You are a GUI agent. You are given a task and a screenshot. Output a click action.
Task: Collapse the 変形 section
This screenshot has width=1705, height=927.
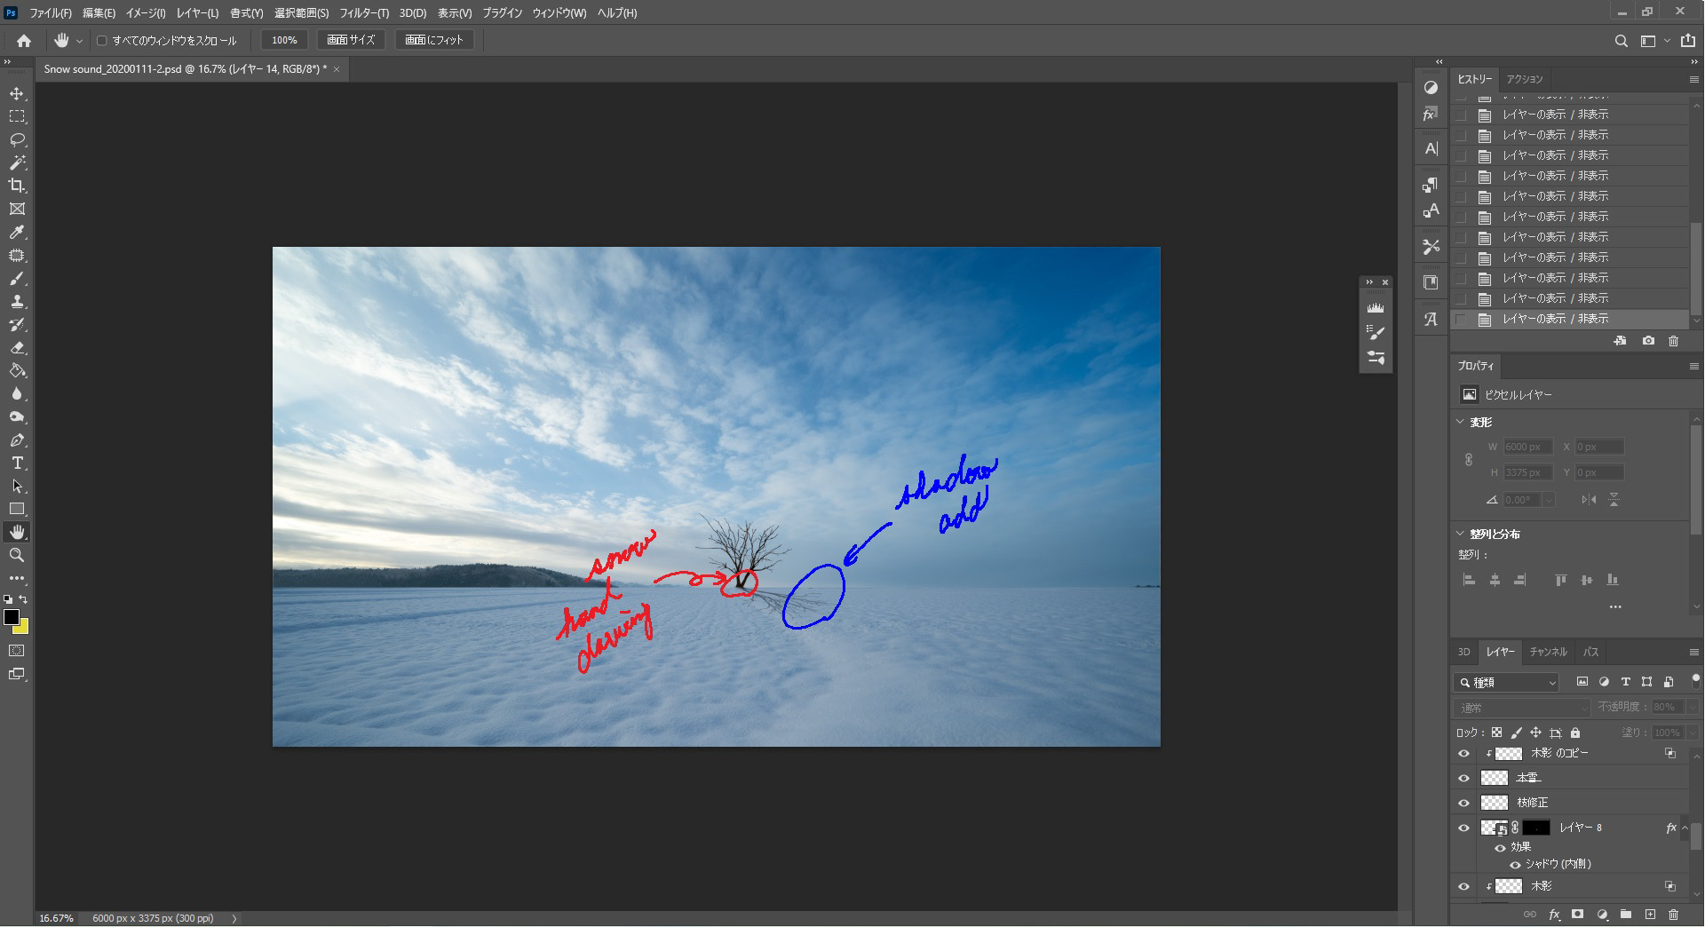tap(1461, 423)
